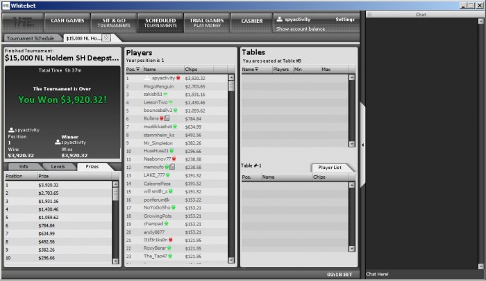Select player row PingoPenguin

tap(176, 86)
